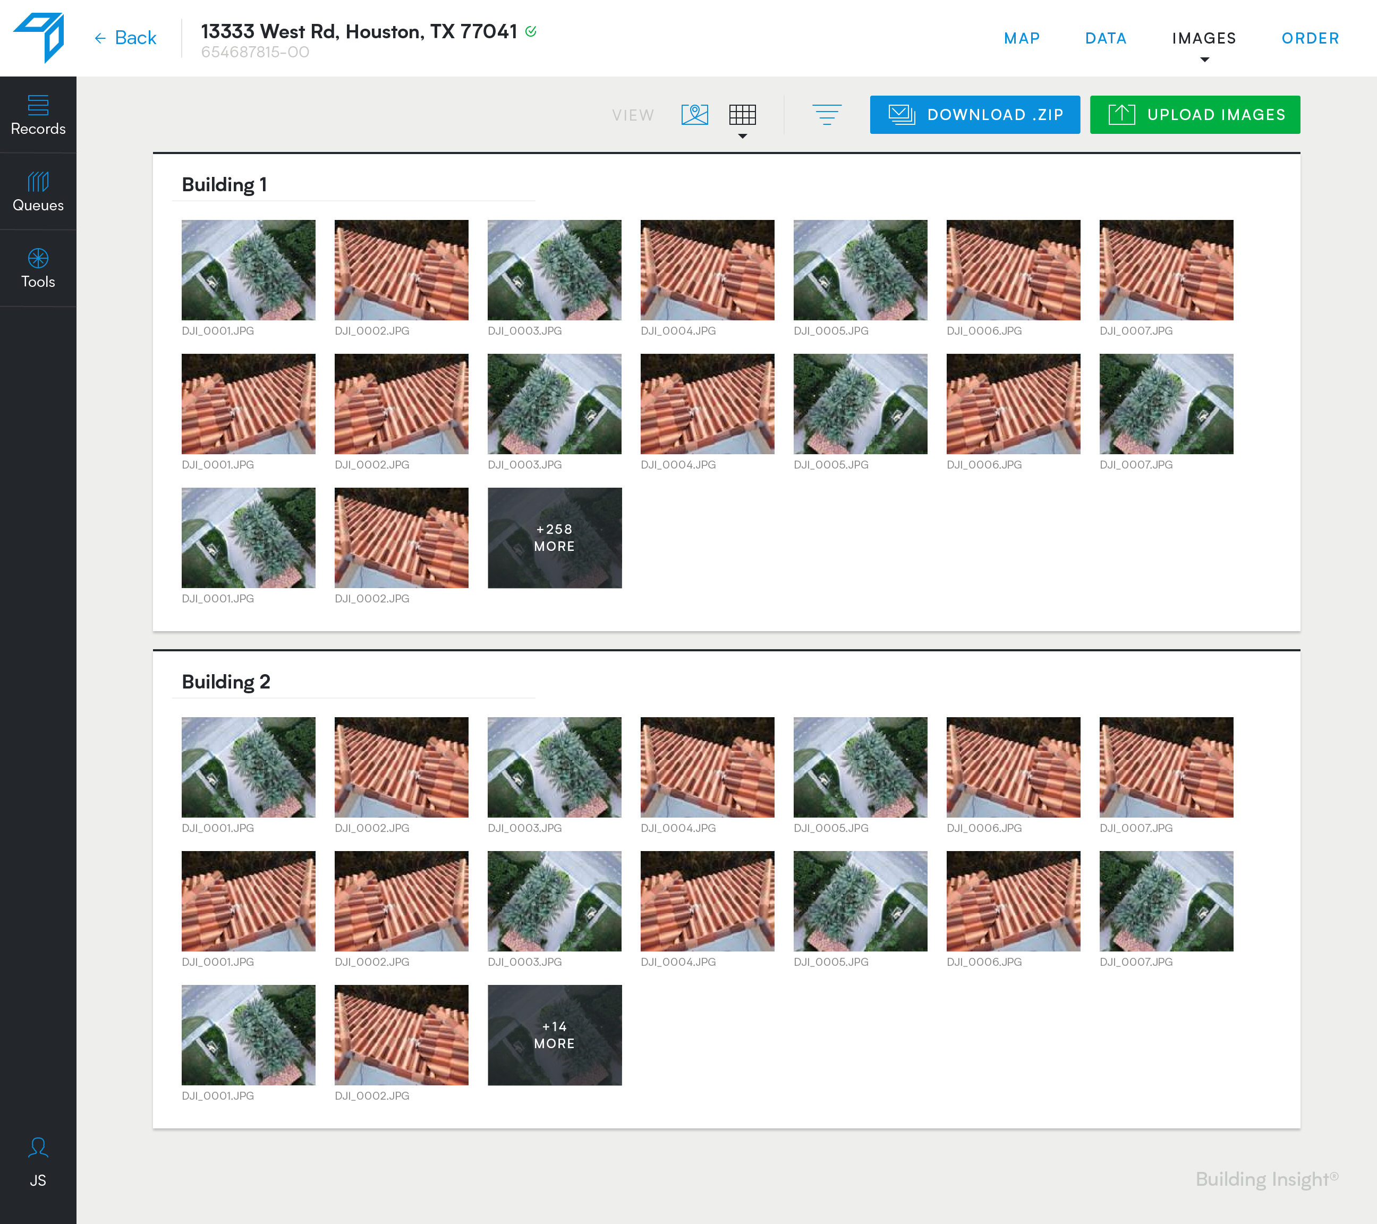
Task: Show +14 MORE images in Building 2
Action: click(555, 1035)
